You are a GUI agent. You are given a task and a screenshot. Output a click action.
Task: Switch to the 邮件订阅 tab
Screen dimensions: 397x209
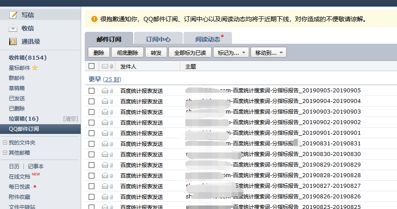coord(109,39)
